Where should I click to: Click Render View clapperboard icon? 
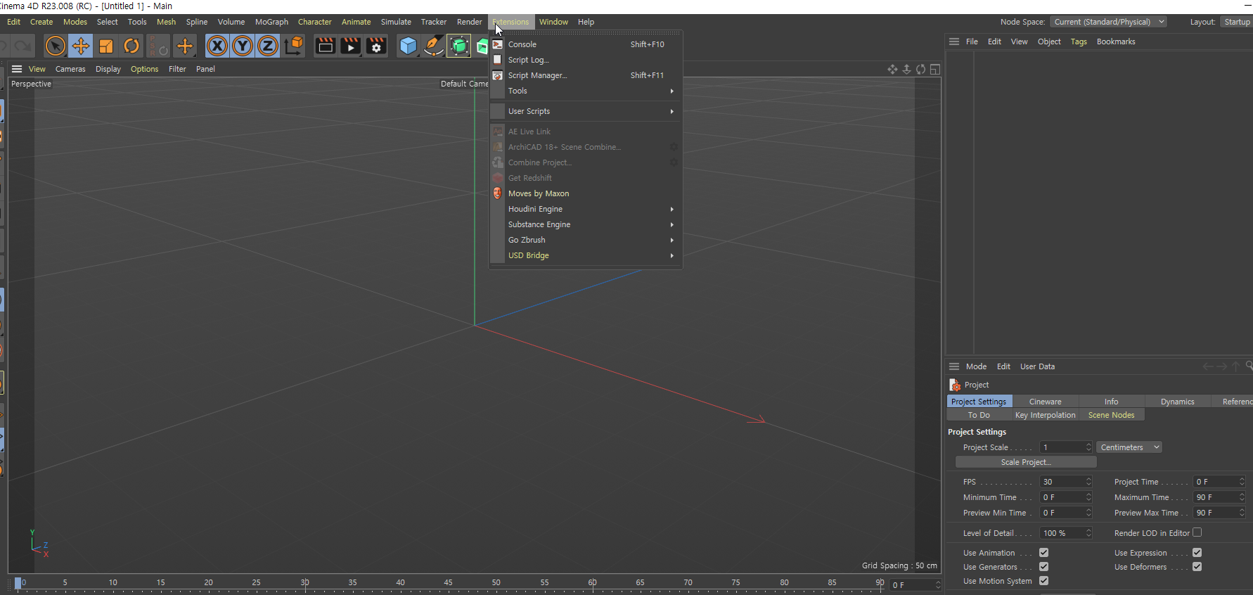(x=325, y=46)
